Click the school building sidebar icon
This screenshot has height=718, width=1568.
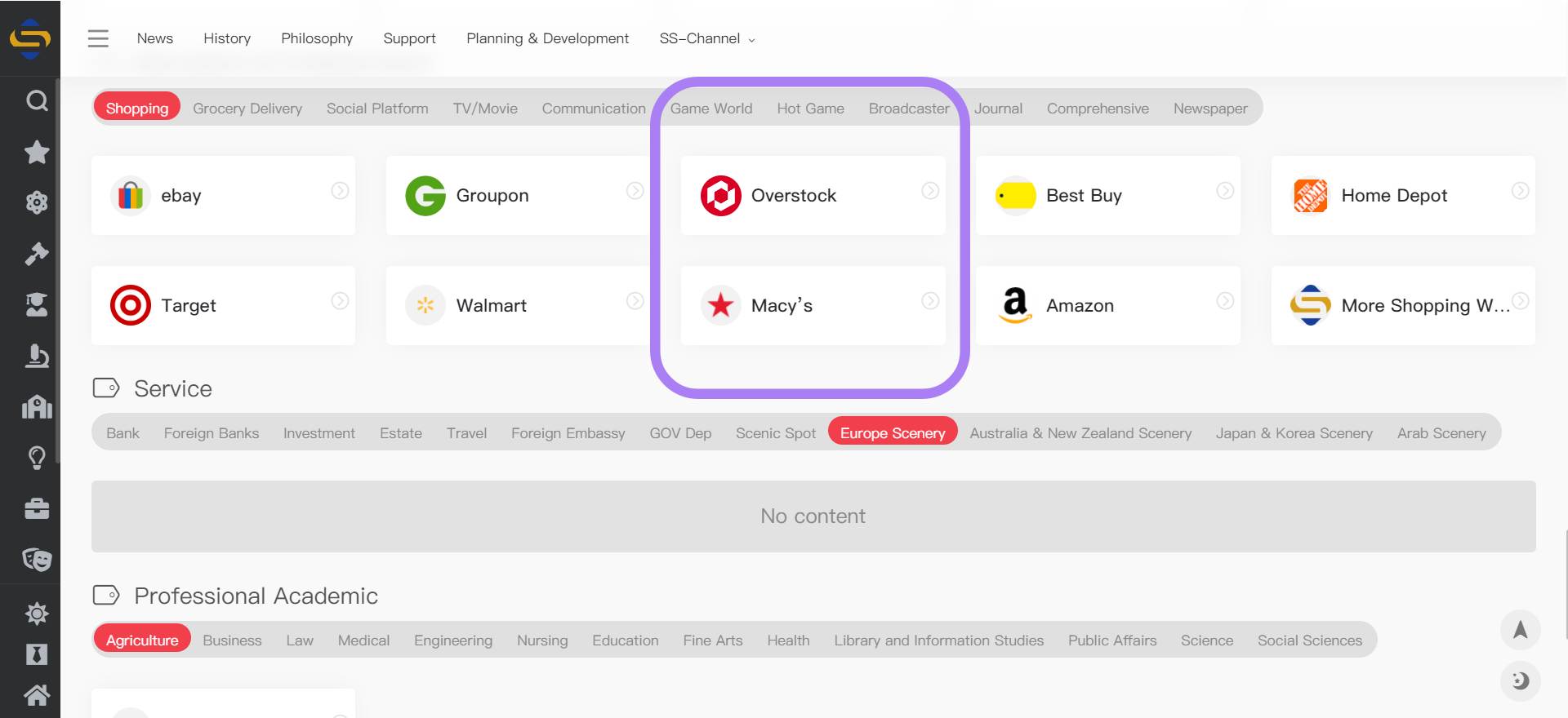[x=37, y=406]
